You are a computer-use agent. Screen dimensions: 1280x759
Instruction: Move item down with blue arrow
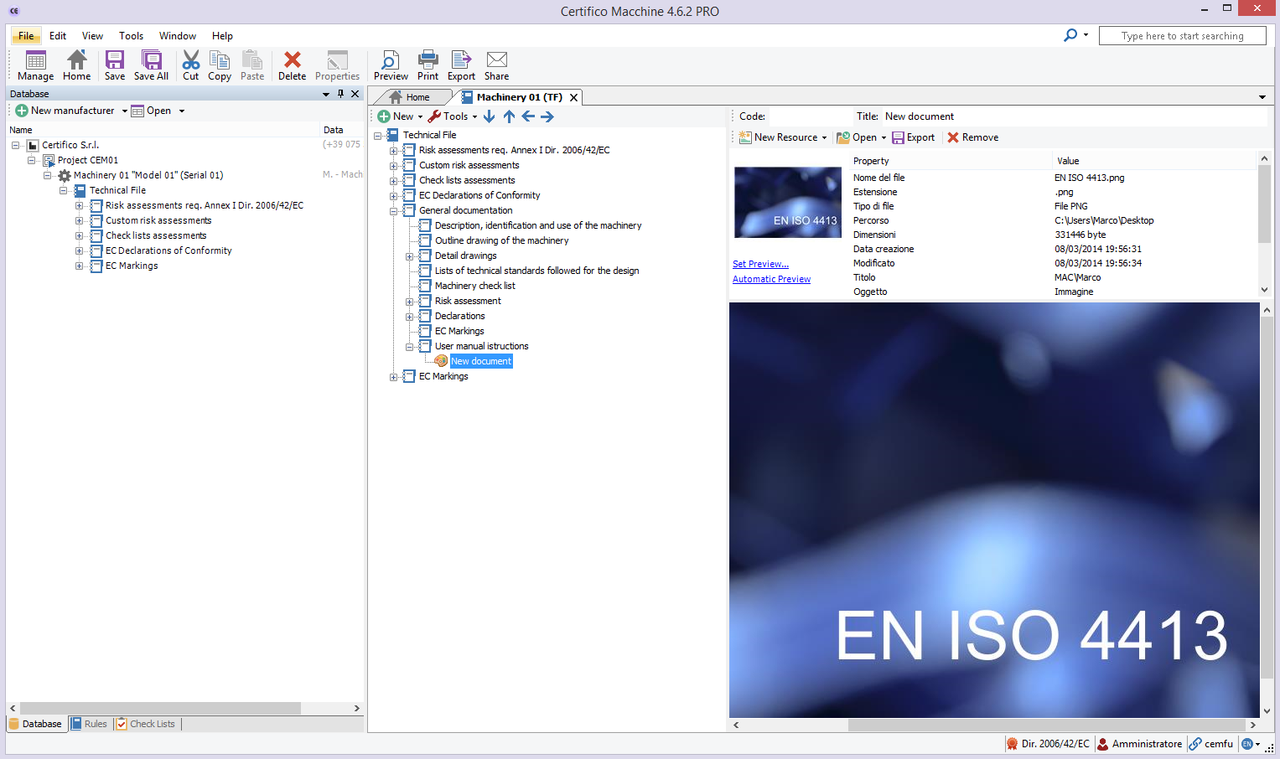(490, 116)
